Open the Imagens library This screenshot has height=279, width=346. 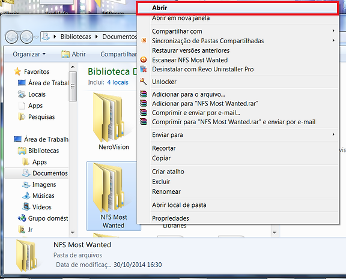pyautogui.click(x=39, y=184)
